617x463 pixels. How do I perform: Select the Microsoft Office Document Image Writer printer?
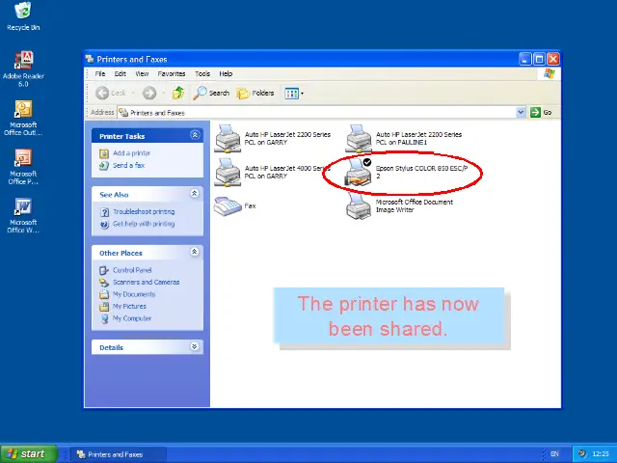(x=359, y=205)
